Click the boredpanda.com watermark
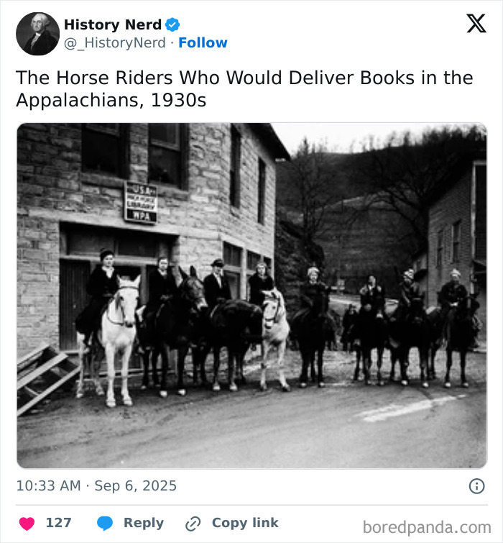Viewport: 503px width, 543px height. click(427, 527)
